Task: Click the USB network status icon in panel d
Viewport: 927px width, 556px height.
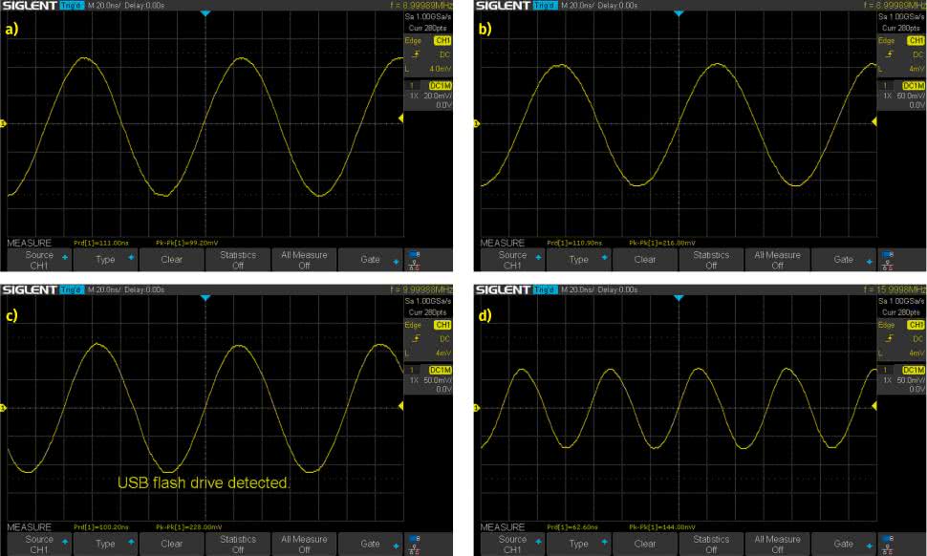Action: click(x=888, y=544)
